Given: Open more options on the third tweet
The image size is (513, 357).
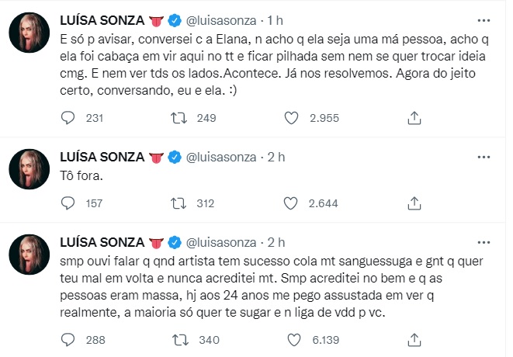Looking at the screenshot, I should (x=484, y=241).
